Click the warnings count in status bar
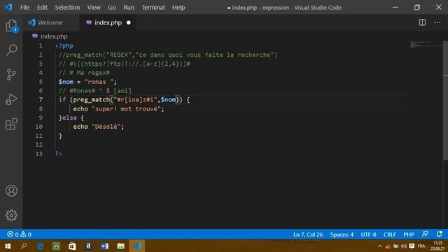Screen dimensions: 448x252 26,234
